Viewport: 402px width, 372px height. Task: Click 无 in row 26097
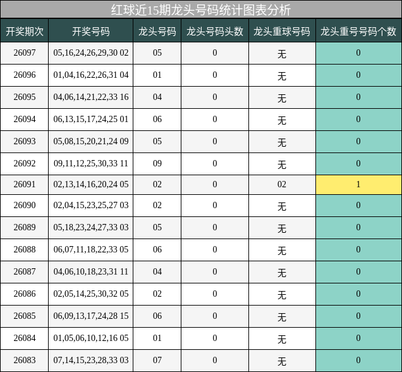click(x=282, y=54)
